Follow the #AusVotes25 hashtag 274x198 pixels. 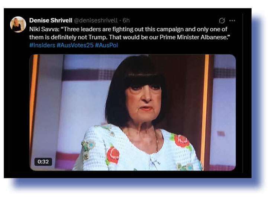click(75, 45)
